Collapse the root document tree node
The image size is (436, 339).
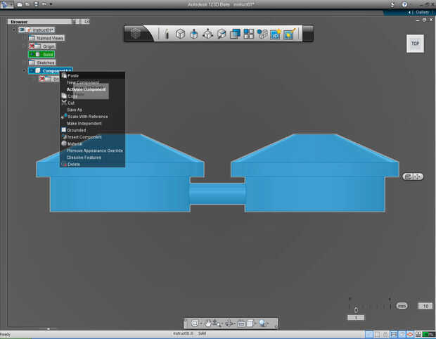click(14, 30)
